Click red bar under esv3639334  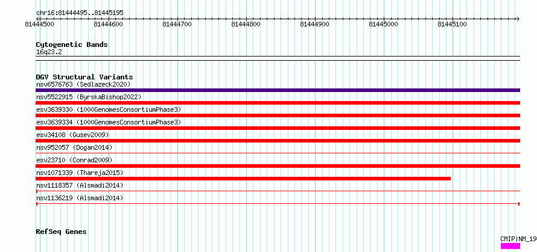click(278, 128)
